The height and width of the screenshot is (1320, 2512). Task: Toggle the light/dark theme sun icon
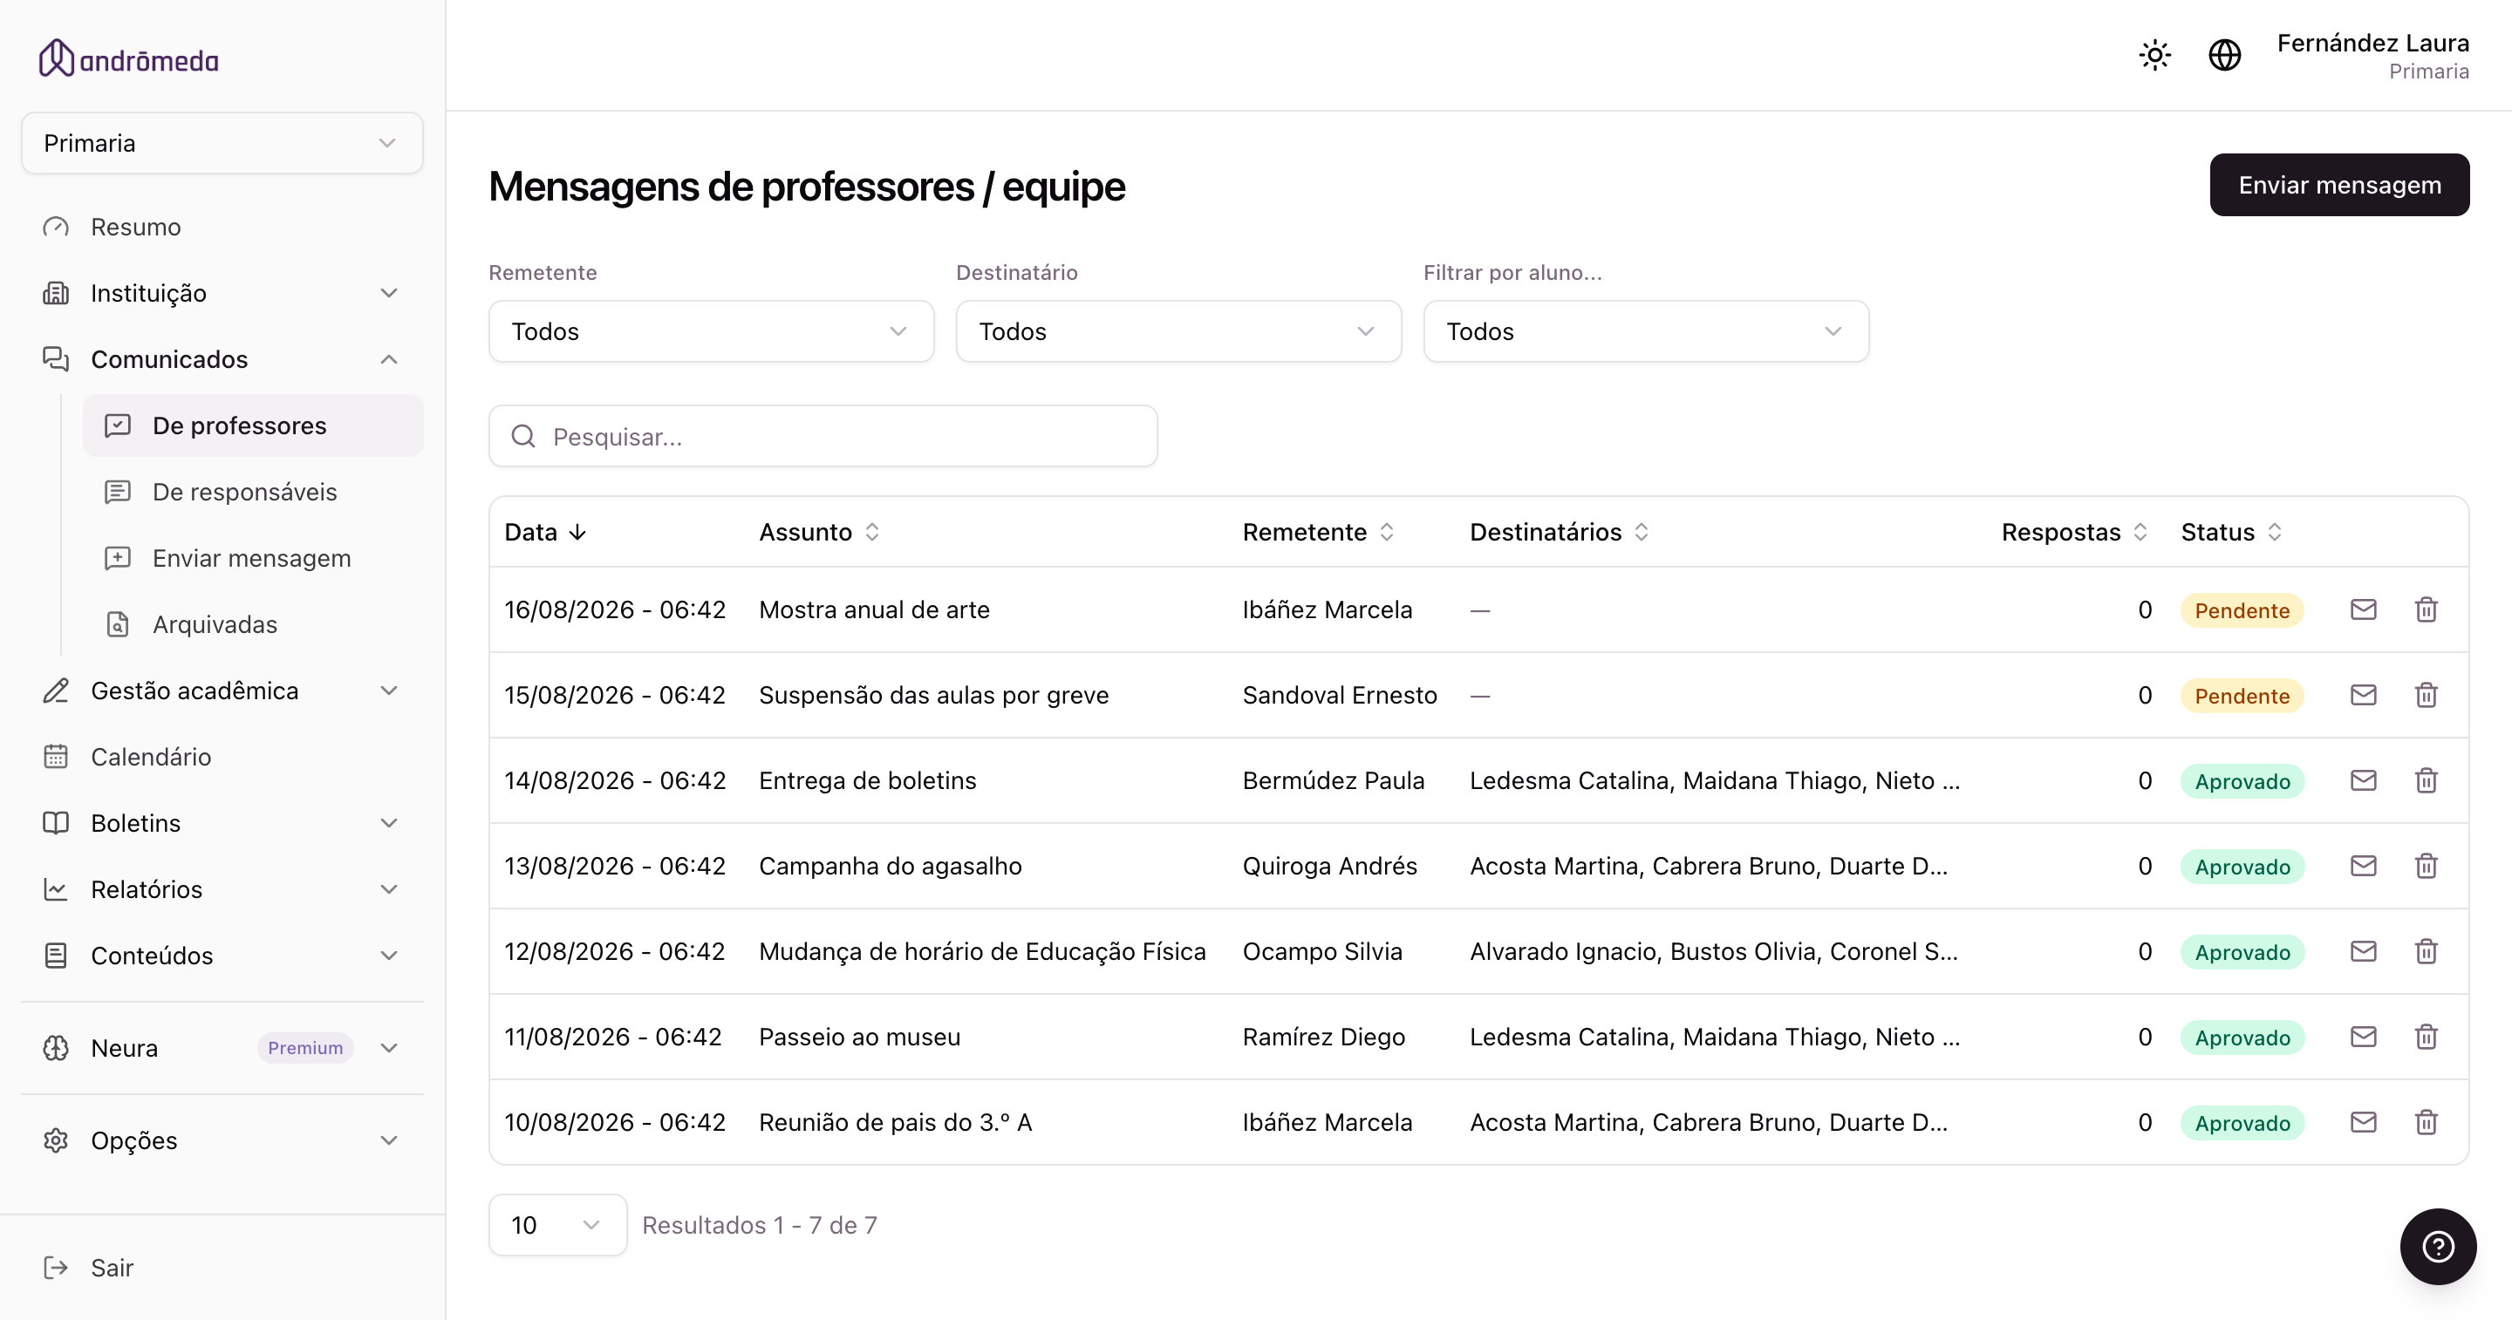click(2154, 55)
